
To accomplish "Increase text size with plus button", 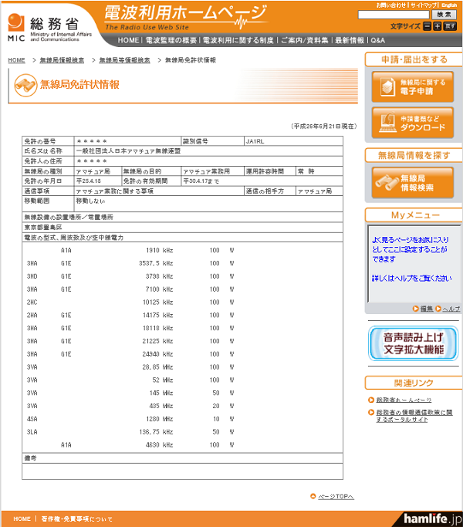I will [437, 25].
